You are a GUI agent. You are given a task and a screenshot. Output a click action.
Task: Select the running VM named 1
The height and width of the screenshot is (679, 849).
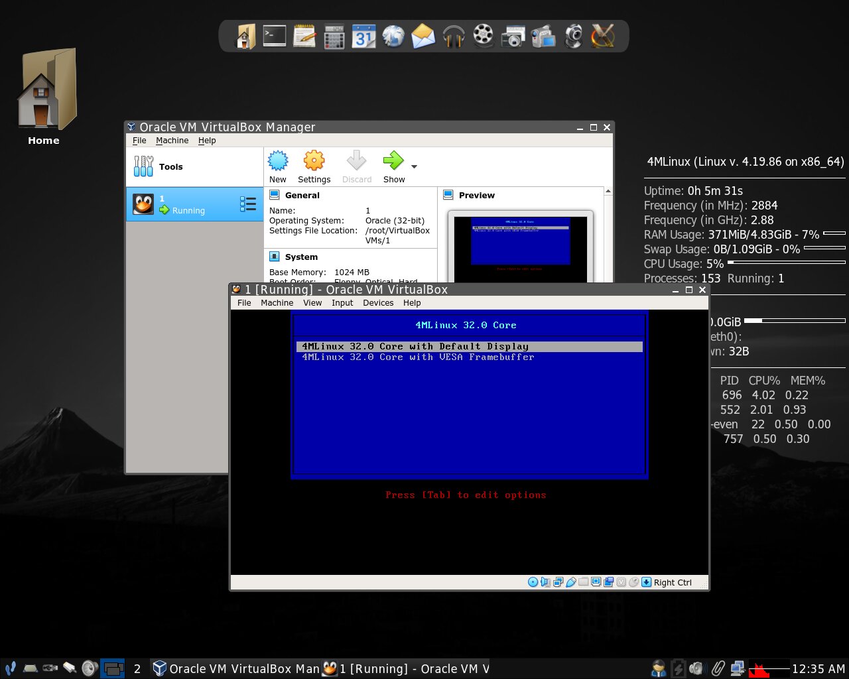pos(194,204)
